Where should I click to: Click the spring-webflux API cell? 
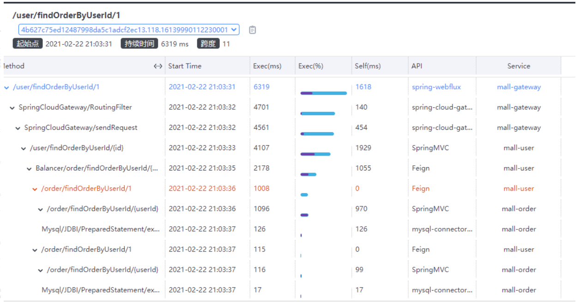[436, 87]
